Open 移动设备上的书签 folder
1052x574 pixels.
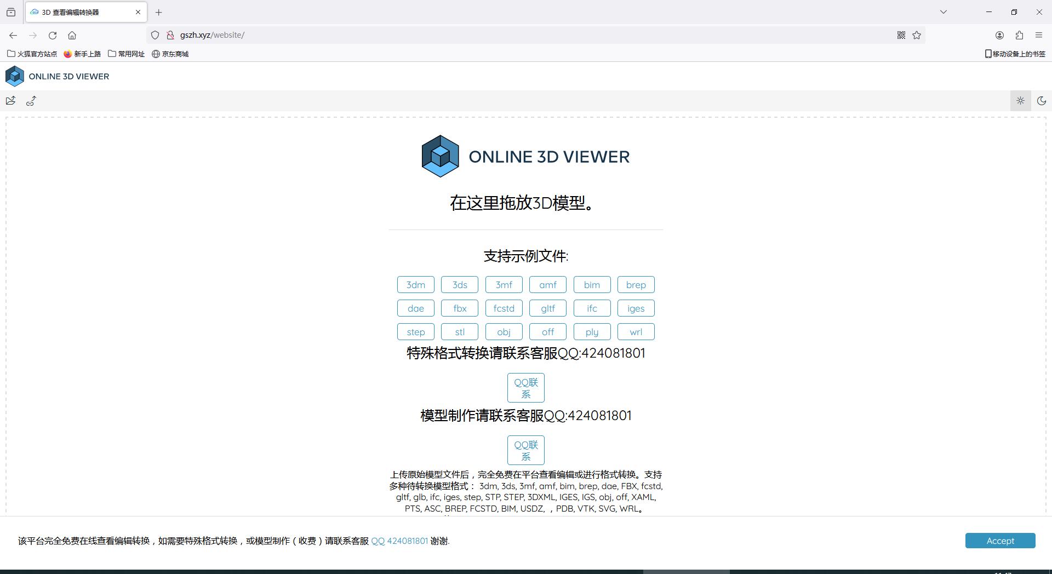1015,54
